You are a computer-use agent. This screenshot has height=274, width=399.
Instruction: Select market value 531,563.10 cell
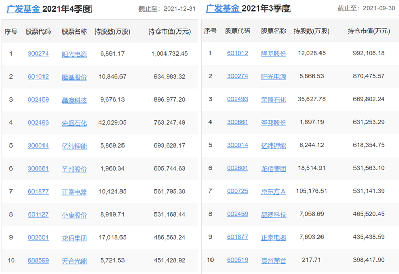pos(369,168)
